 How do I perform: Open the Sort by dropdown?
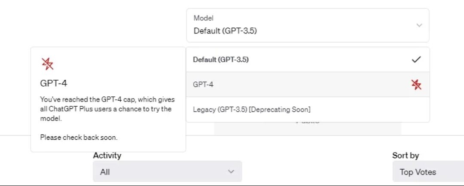(427, 172)
